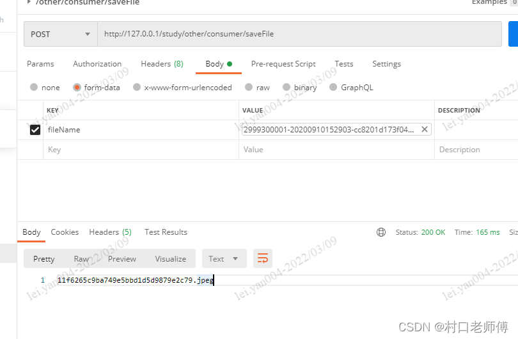This screenshot has height=339, width=518.
Task: Switch response view to Pretty
Action: (44, 258)
